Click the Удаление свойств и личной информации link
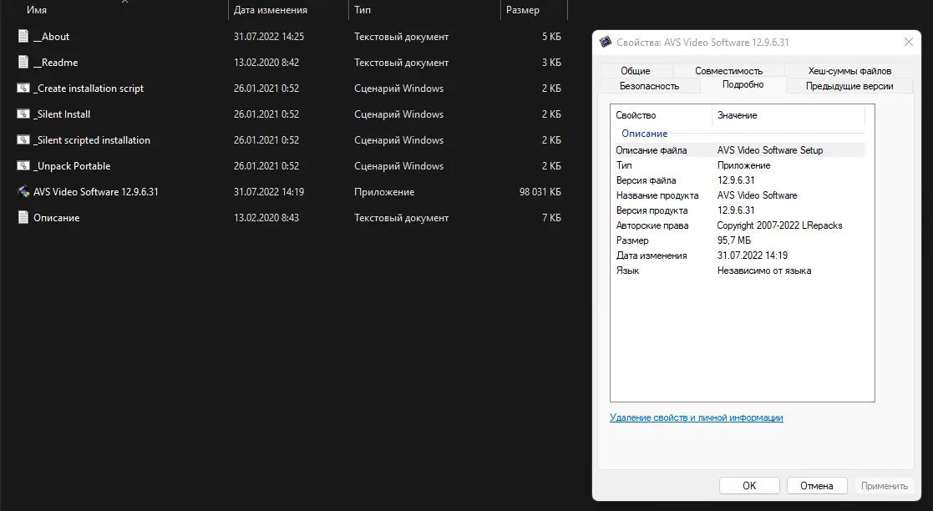Image resolution: width=933 pixels, height=511 pixels. [x=696, y=417]
